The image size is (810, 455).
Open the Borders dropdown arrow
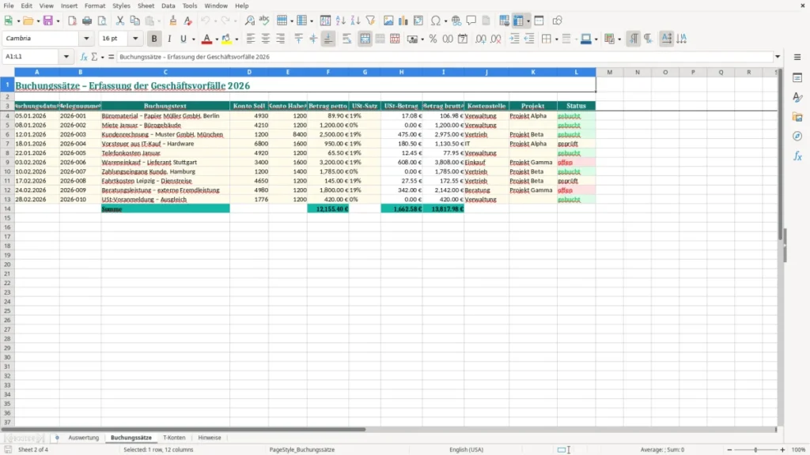coord(556,39)
